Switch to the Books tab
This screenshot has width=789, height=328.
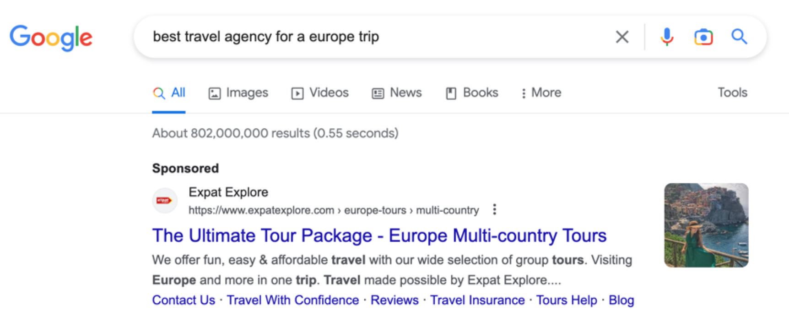[472, 93]
